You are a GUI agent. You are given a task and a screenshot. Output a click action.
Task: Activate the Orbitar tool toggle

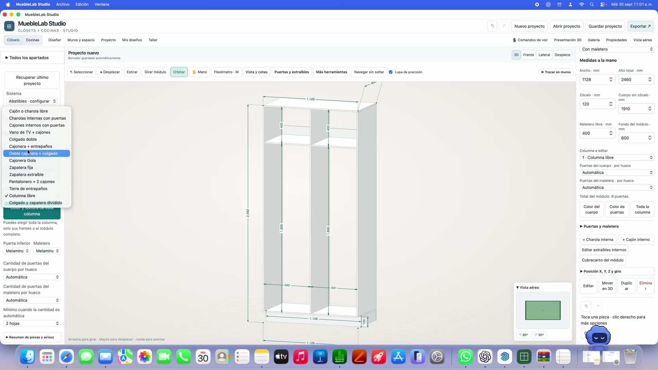pos(179,72)
